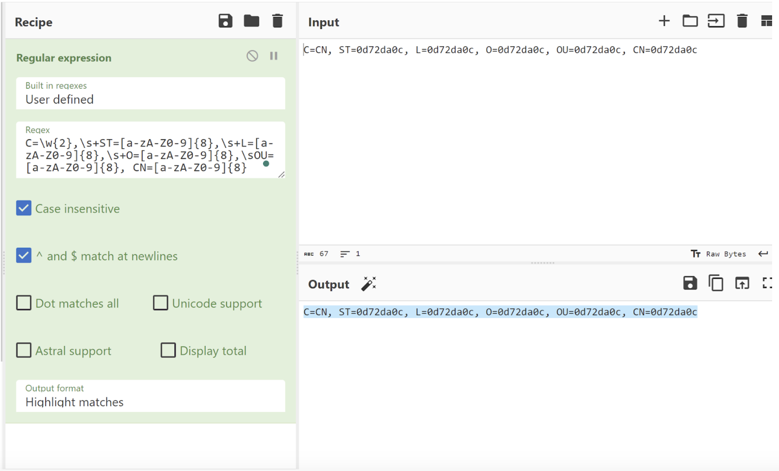This screenshot has width=779, height=471.
Task: Enable Dot matches all checkbox
Action: pyautogui.click(x=24, y=303)
